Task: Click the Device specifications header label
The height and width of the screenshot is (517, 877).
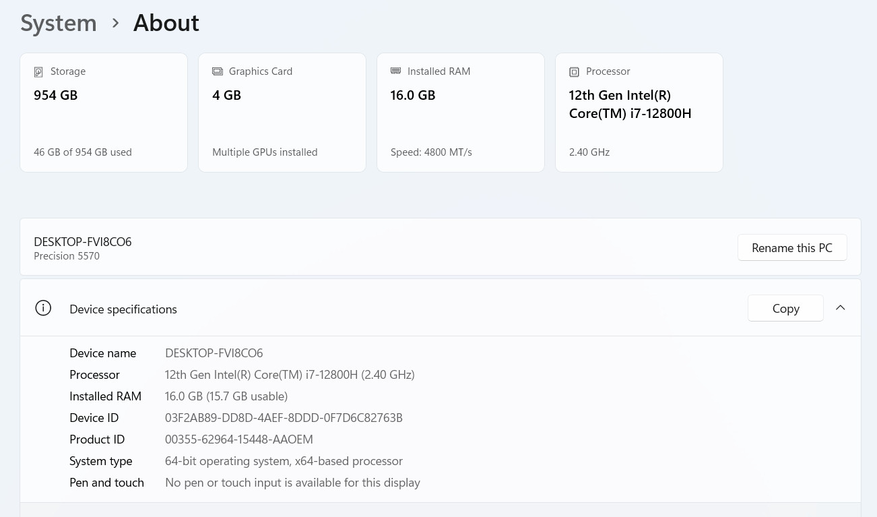Action: click(123, 309)
